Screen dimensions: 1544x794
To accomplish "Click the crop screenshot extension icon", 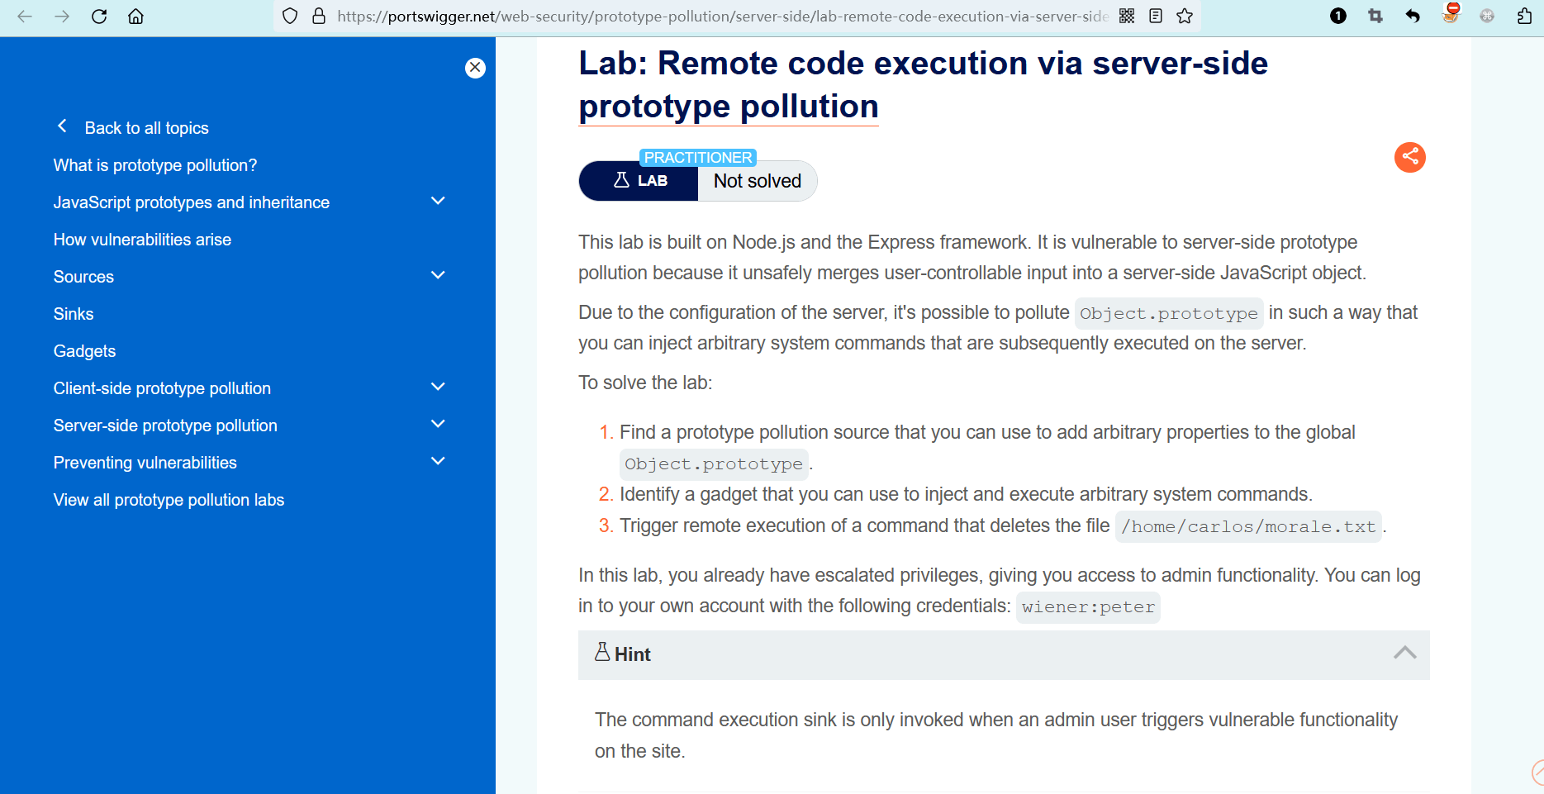I will coord(1375,16).
